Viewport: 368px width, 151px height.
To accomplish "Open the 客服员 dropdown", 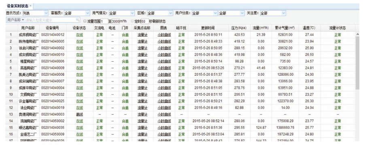I will click(77, 13).
